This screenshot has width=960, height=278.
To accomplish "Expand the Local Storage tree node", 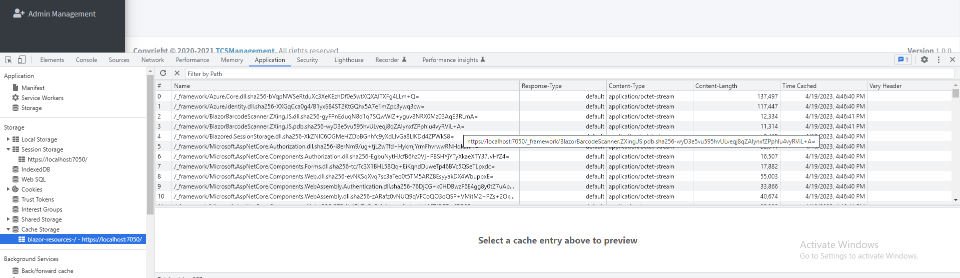I will click(8, 139).
